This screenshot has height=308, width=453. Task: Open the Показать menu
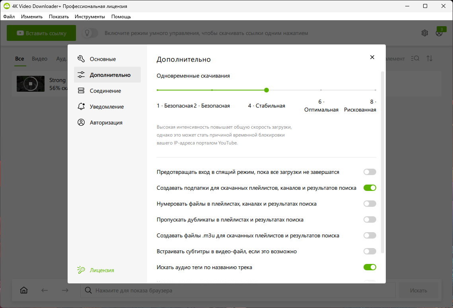(58, 16)
